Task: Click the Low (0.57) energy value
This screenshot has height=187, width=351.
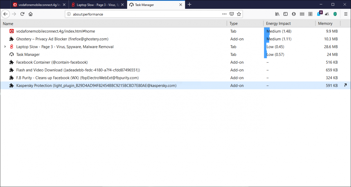Action: (x=275, y=54)
